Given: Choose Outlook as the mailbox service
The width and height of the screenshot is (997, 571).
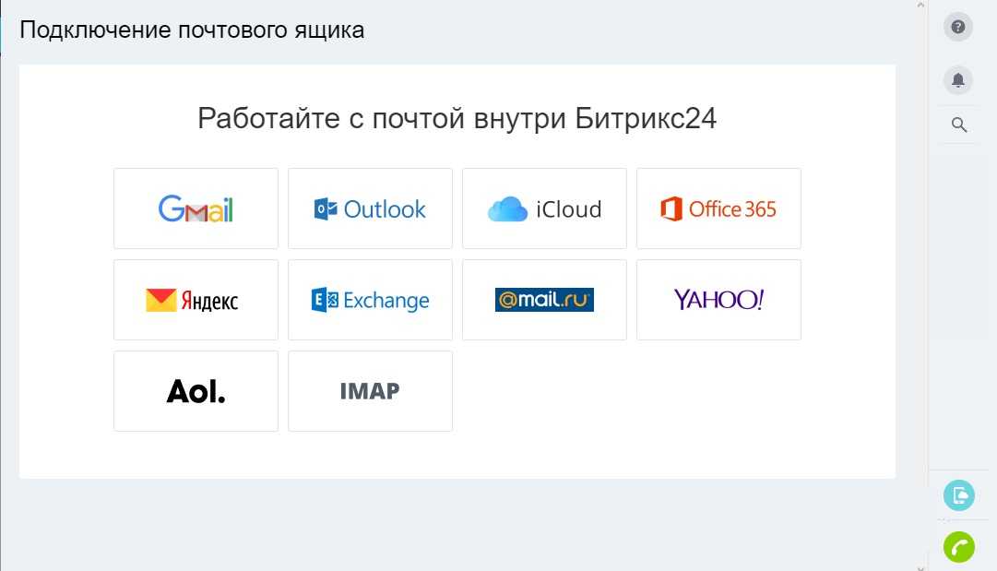Looking at the screenshot, I should tap(370, 208).
